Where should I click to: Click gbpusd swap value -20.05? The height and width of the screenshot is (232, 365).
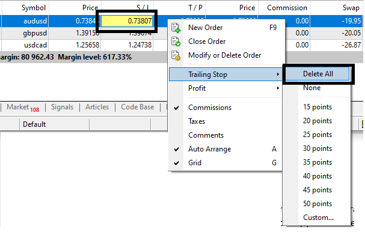(351, 33)
